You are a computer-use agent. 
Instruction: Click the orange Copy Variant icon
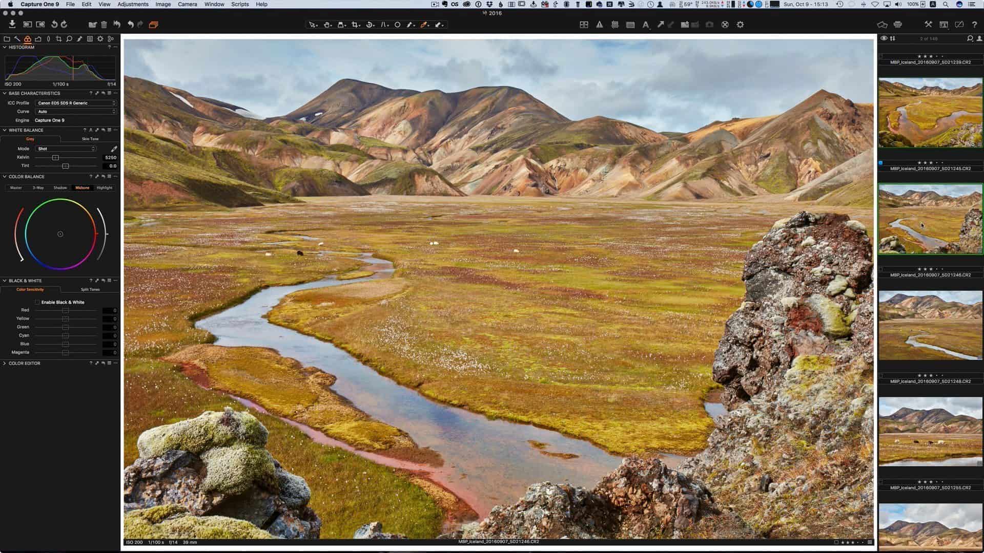(x=153, y=25)
